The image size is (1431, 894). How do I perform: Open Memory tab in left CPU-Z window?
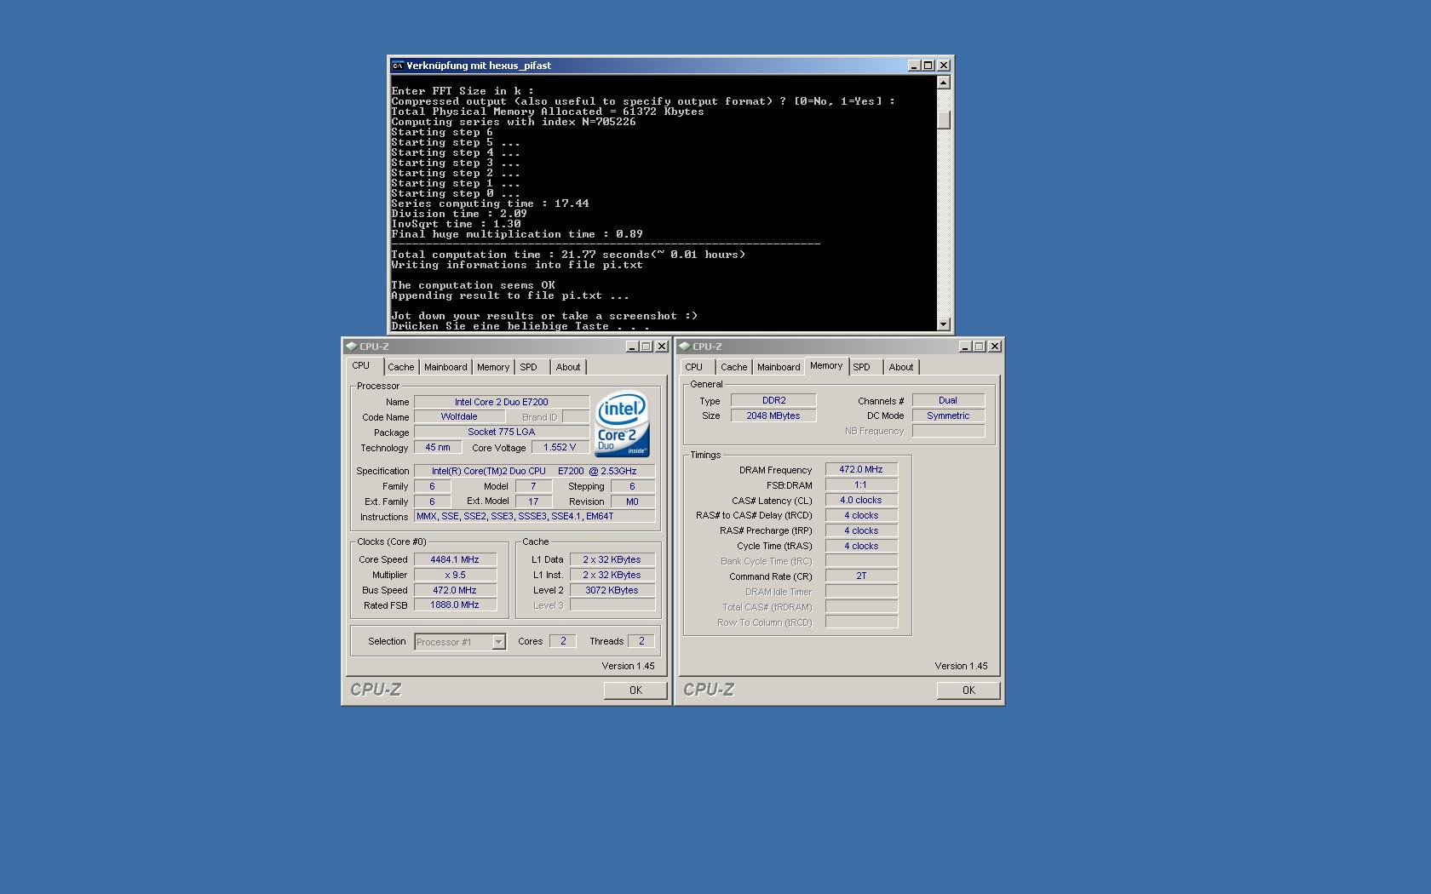click(x=493, y=367)
